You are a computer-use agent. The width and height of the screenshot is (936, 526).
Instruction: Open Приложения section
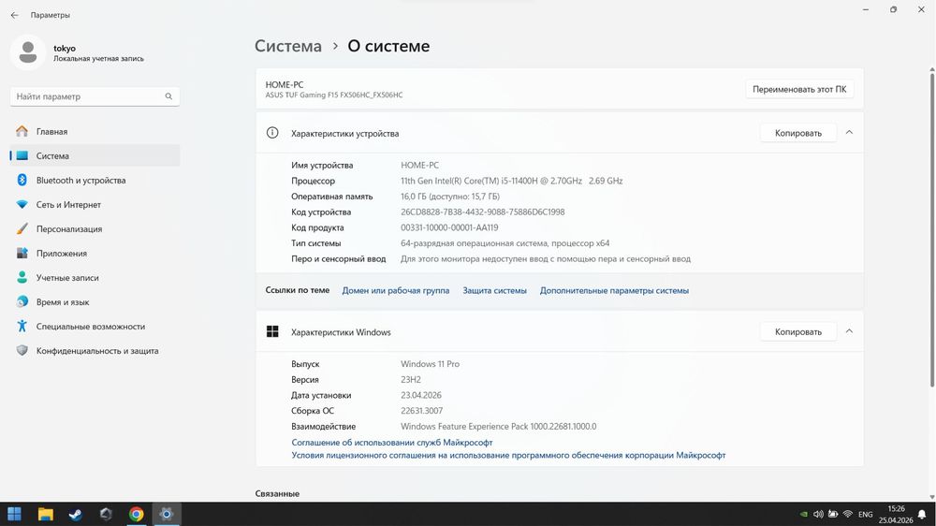(95, 253)
